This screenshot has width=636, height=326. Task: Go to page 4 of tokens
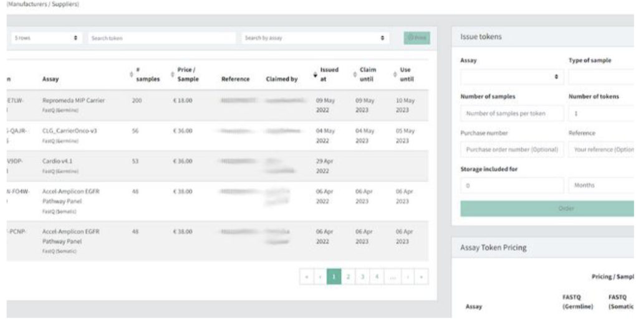tap(377, 277)
